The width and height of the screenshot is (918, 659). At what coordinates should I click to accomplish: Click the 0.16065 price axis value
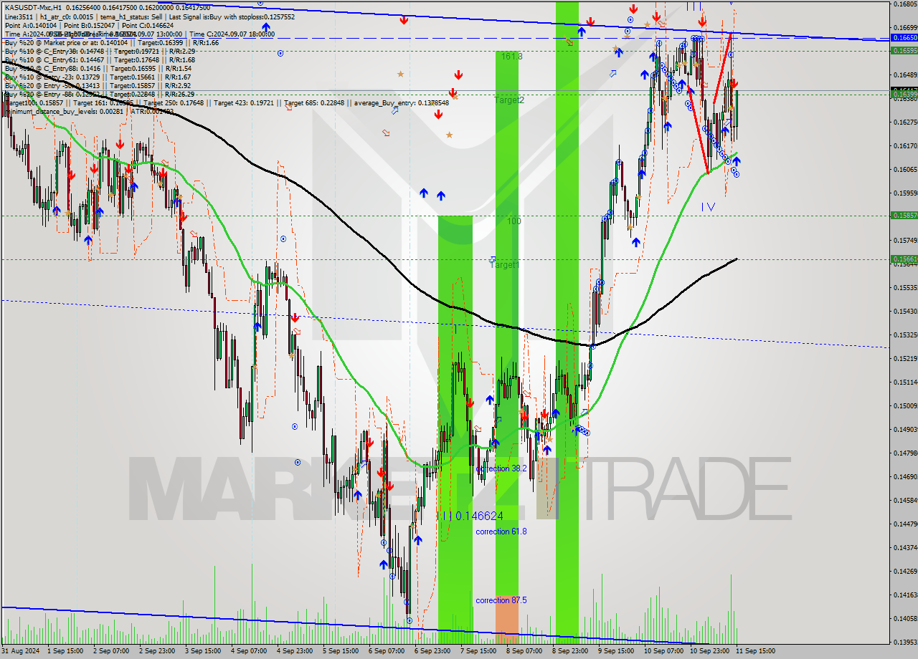pos(905,169)
